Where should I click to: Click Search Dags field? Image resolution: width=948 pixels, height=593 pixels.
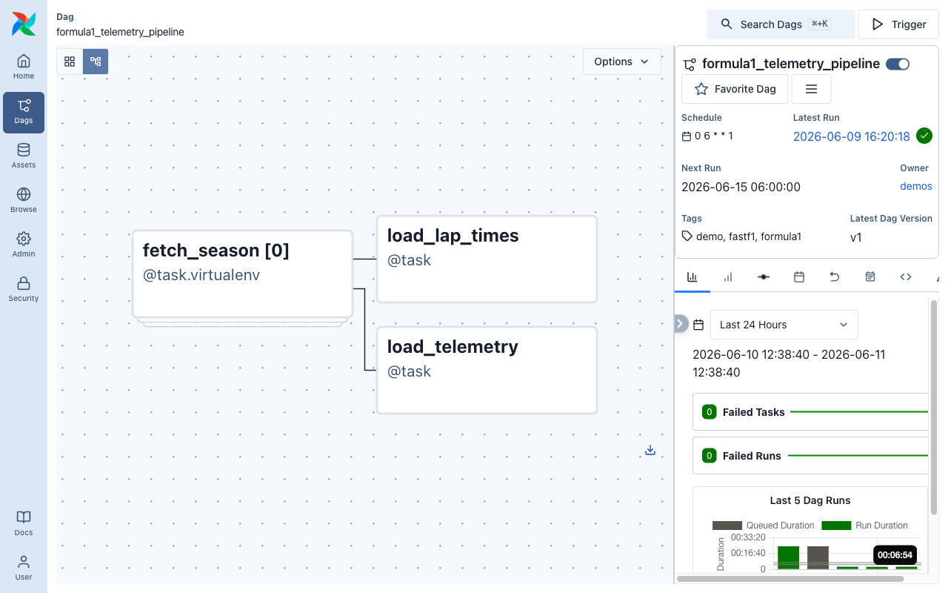pos(781,24)
